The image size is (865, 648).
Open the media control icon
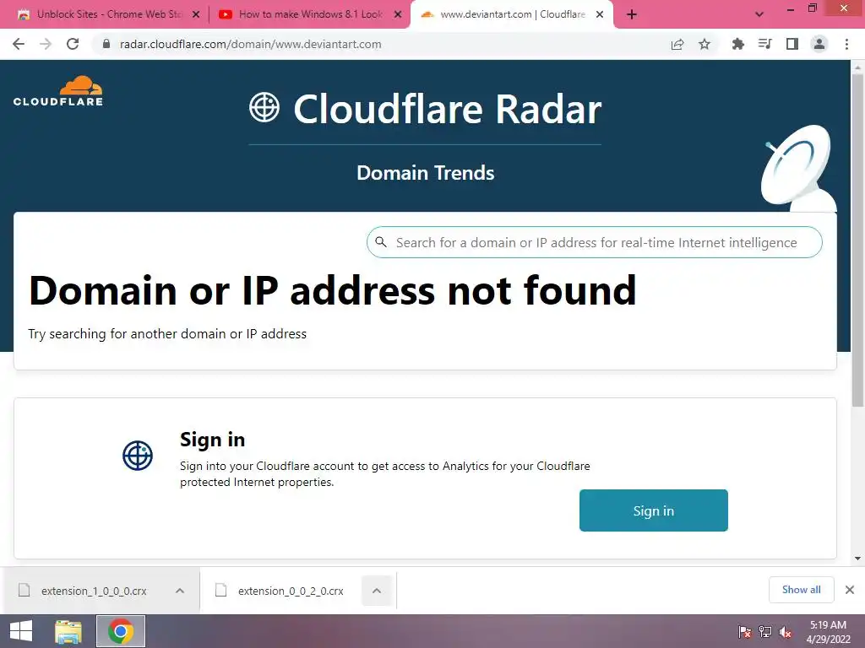pos(765,44)
